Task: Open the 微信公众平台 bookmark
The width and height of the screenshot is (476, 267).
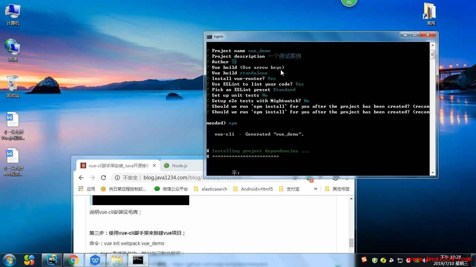Action: pyautogui.click(x=171, y=189)
